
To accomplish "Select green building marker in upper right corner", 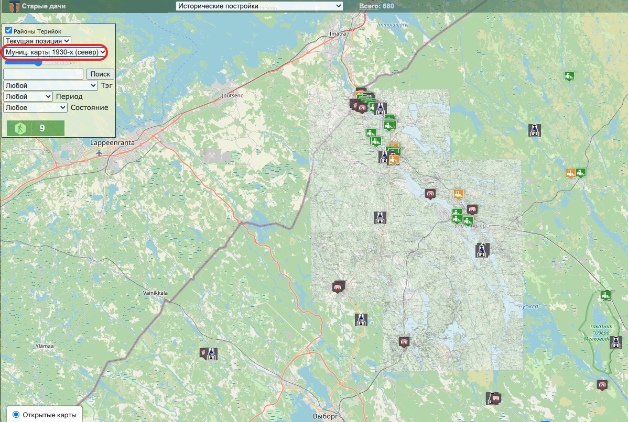I will pyautogui.click(x=569, y=76).
